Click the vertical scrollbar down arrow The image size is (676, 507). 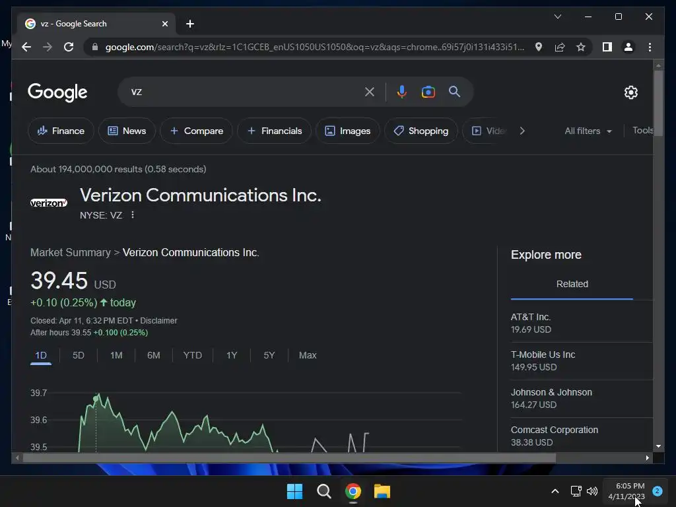[658, 446]
